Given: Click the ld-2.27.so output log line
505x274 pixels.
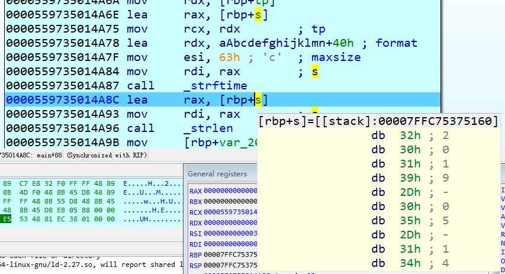Looking at the screenshot, I should [91, 265].
